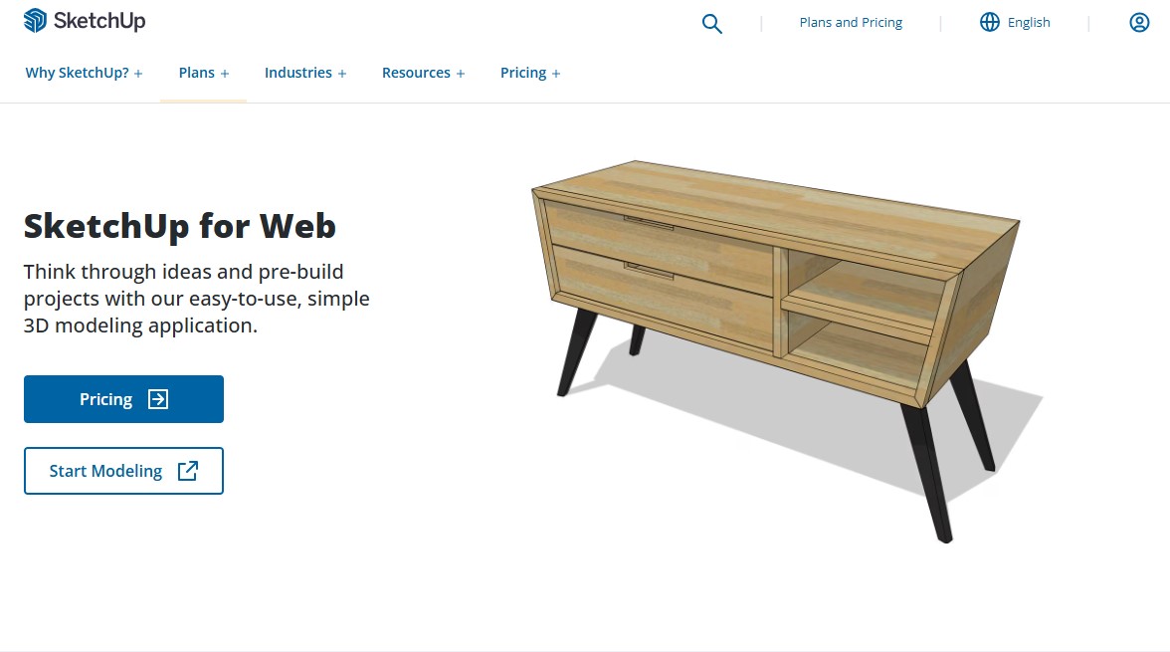Click the Start Modeling button
Viewport: 1170px width, 652px height.
click(x=123, y=471)
